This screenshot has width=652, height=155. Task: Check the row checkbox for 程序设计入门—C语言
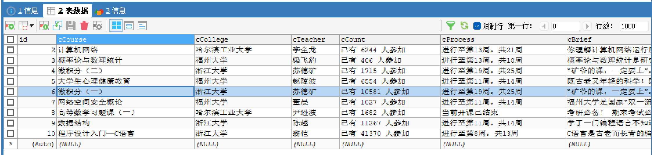coord(10,134)
